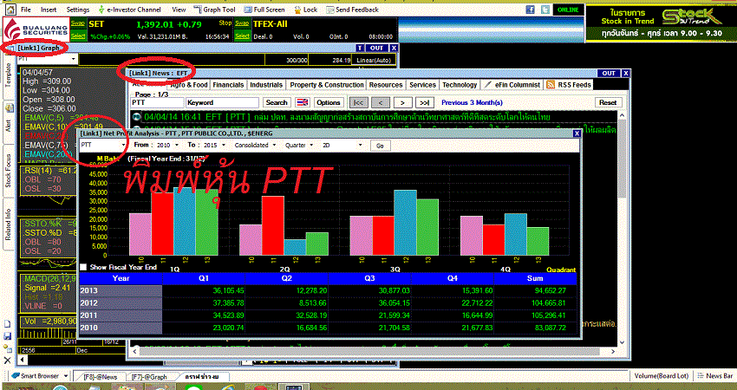Click the Keyword input field

(x=222, y=102)
